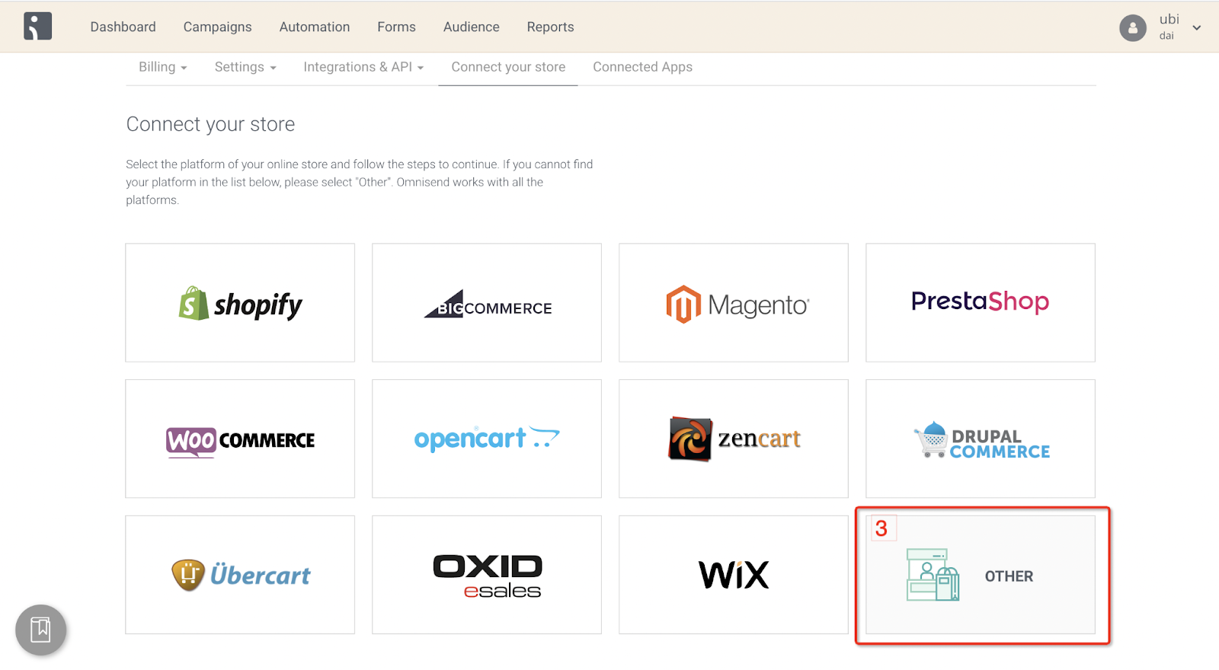The width and height of the screenshot is (1219, 670).
Task: Click the Connect your store heading
Action: click(210, 124)
